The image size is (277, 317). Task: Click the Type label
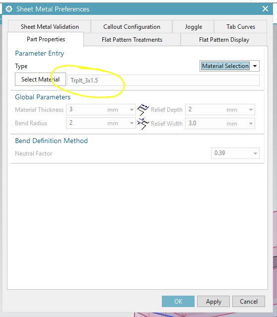tap(21, 66)
